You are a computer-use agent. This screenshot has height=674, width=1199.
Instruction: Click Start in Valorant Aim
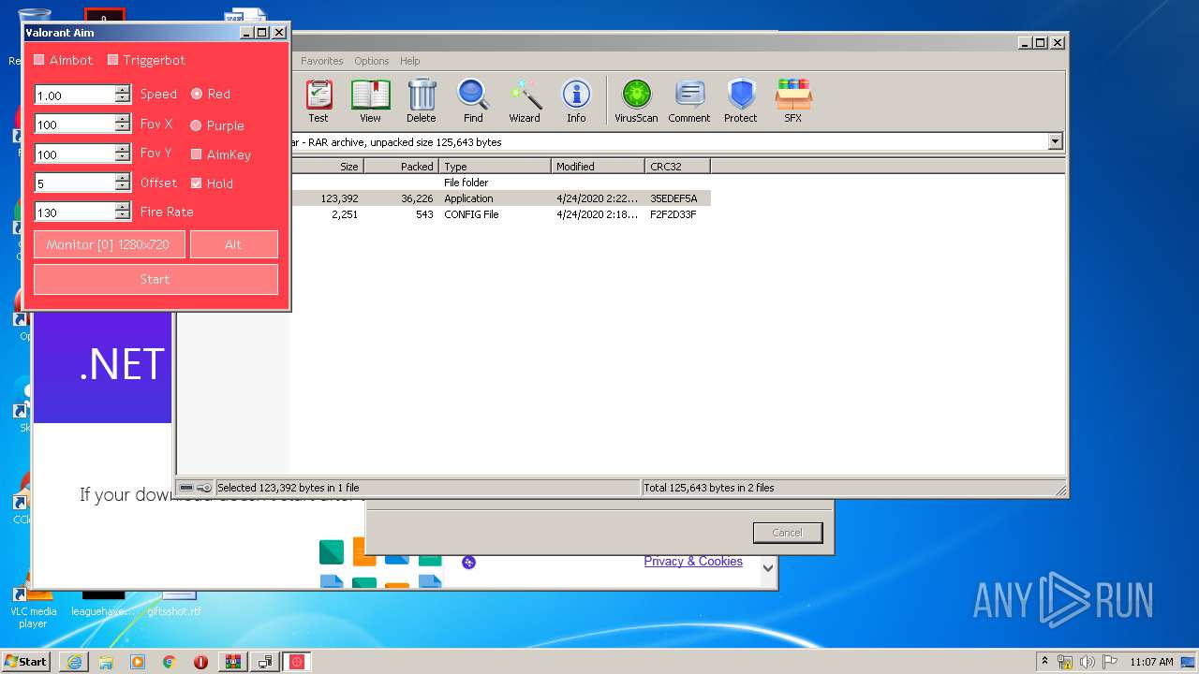[155, 279]
